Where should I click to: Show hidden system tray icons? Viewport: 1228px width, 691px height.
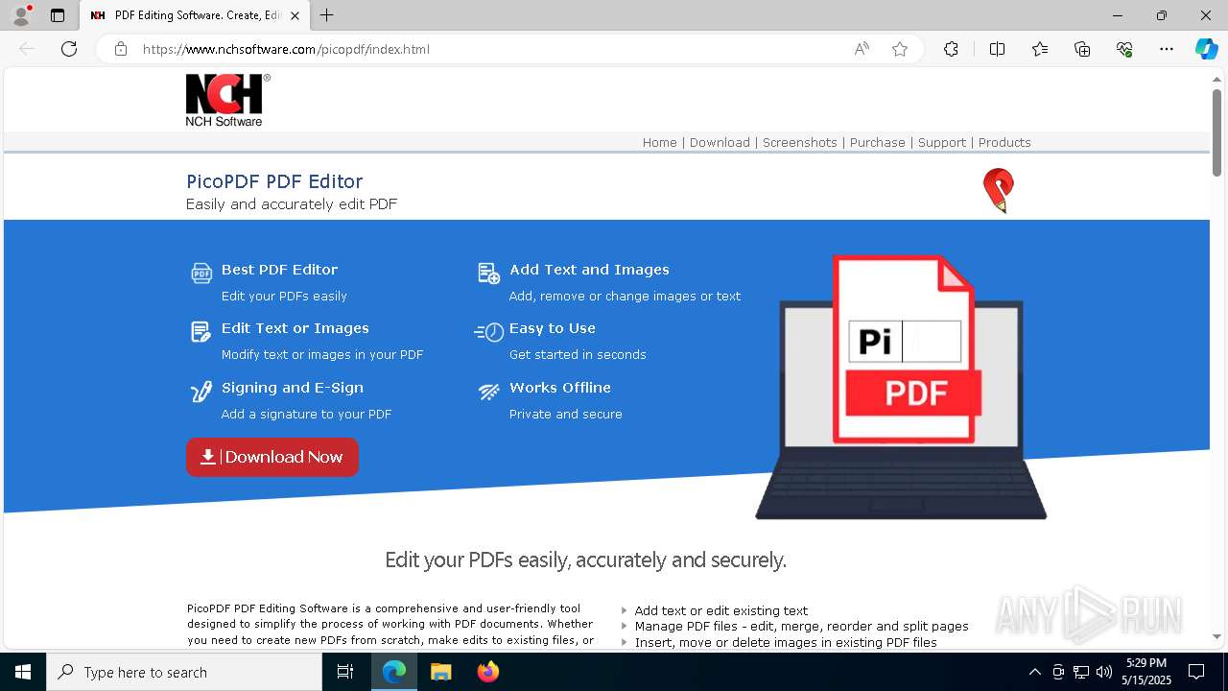1034,672
